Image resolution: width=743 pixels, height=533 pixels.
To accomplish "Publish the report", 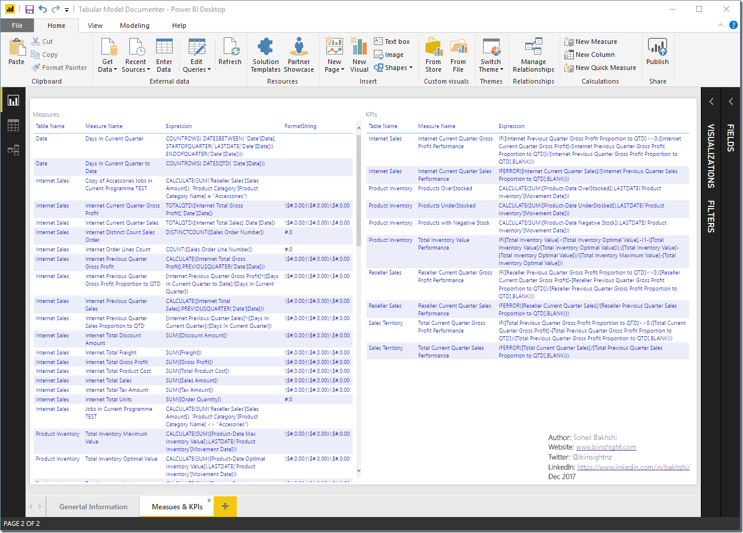I will click(x=658, y=52).
